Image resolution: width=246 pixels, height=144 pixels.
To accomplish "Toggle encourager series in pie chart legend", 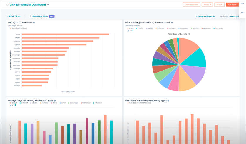I will point(183,28).
